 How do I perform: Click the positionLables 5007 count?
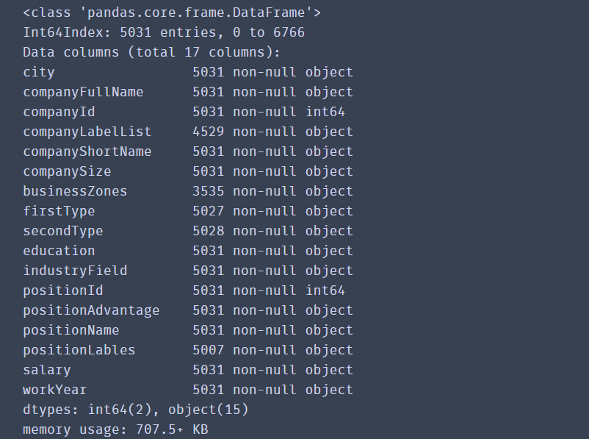[208, 350]
